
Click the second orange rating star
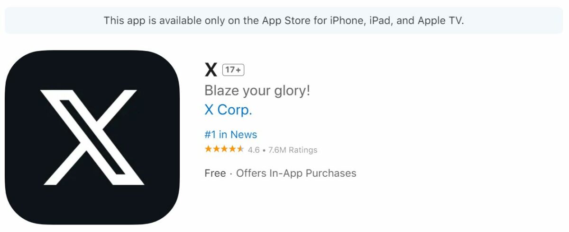tap(216, 149)
